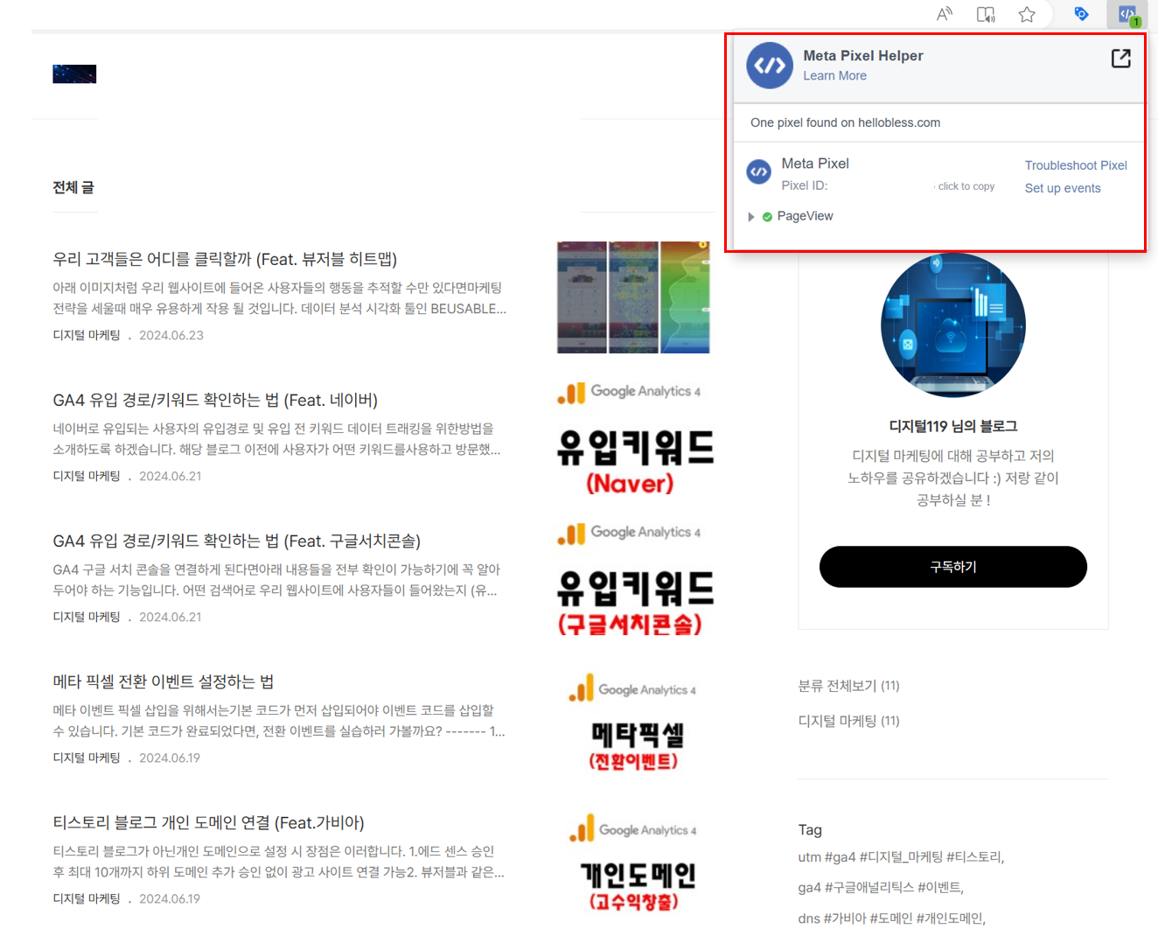The image size is (1158, 936).
Task: Open the 뷰저블 히트맵 post title
Action: click(x=225, y=259)
